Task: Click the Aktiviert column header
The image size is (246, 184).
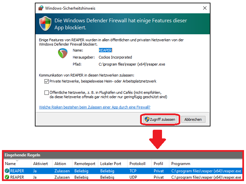Action: tap(41, 164)
